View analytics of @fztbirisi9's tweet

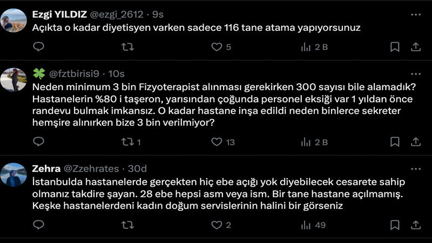[x=306, y=142]
